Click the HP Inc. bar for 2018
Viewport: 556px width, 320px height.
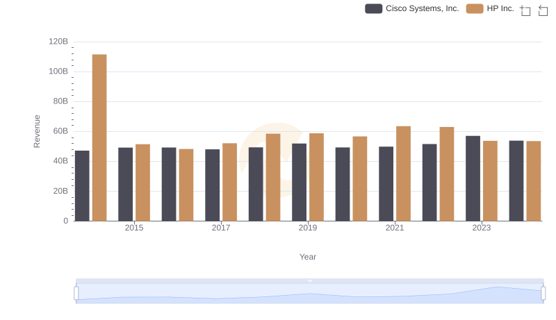(273, 177)
